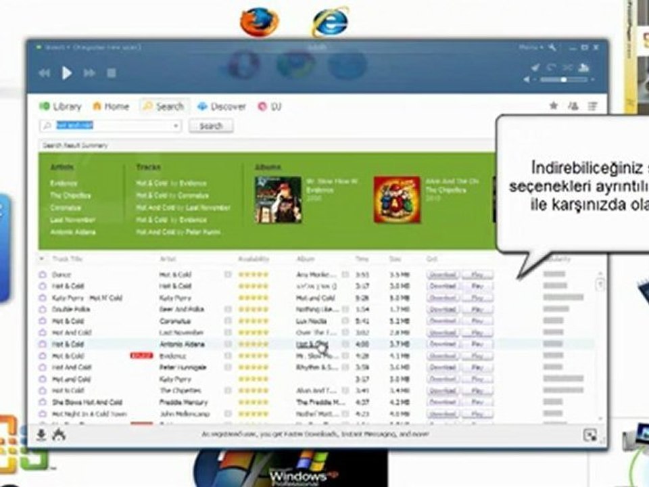
Task: Download the Double Polka track
Action: tap(443, 309)
